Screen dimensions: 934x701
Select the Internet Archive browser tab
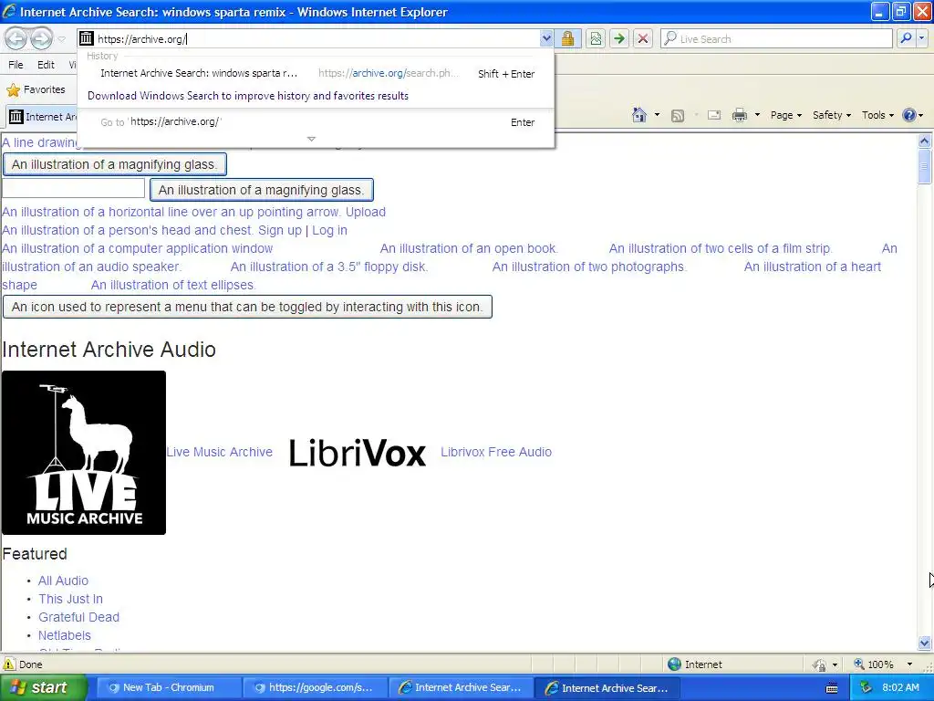[43, 117]
